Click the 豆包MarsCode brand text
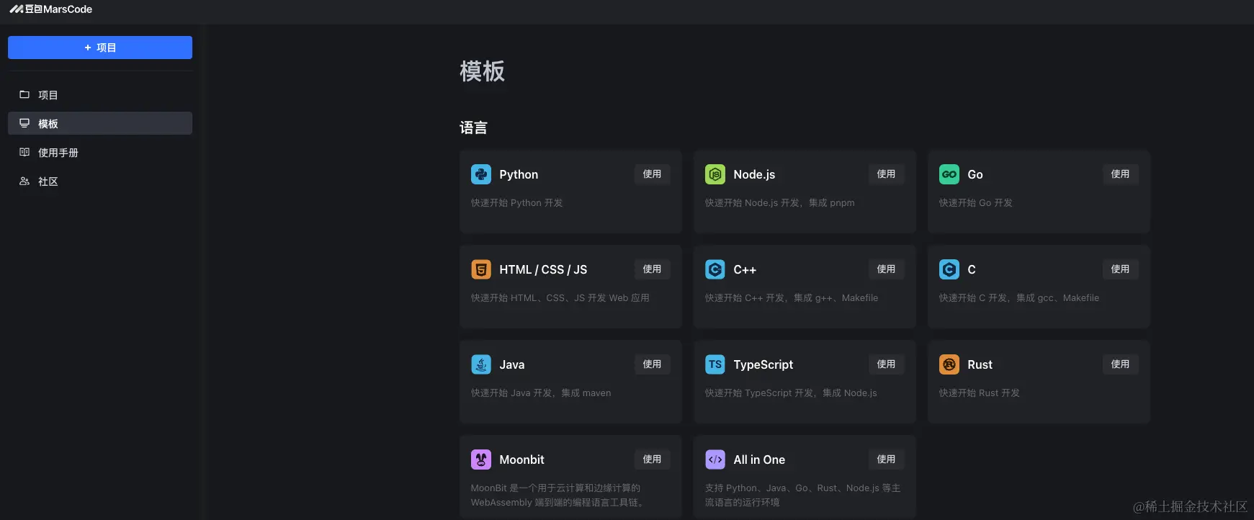This screenshot has width=1254, height=520. (x=58, y=9)
